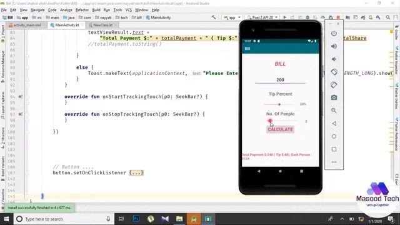Click the green Run app icon

click(x=285, y=17)
